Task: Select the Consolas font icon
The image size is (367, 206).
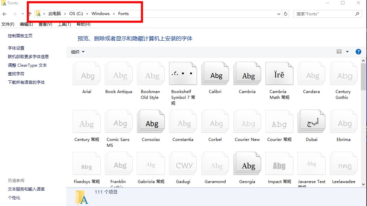Action: 151,121
